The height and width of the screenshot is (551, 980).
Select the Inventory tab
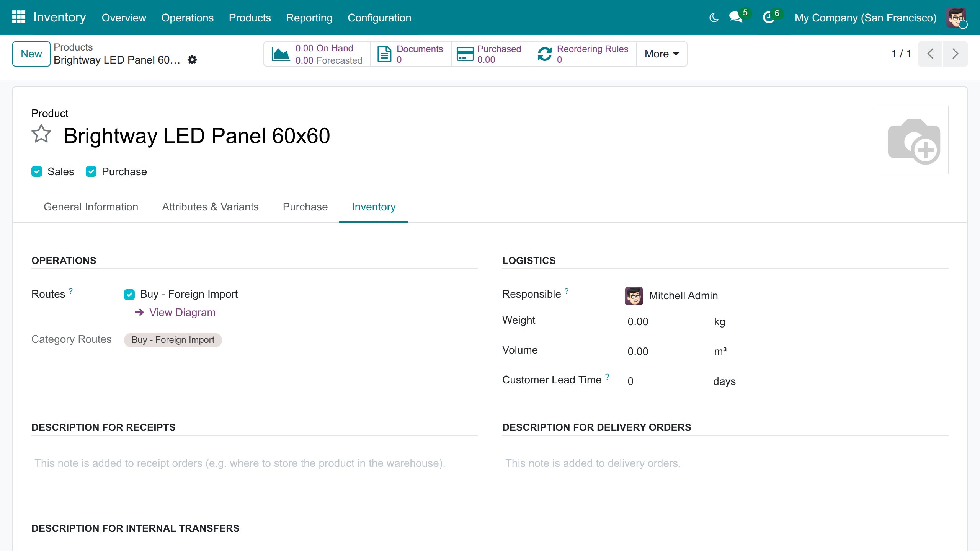tap(374, 207)
